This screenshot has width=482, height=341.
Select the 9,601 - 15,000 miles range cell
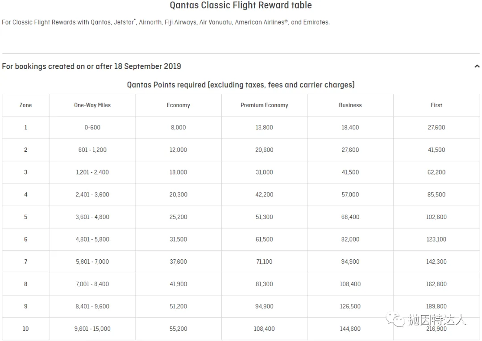92,329
